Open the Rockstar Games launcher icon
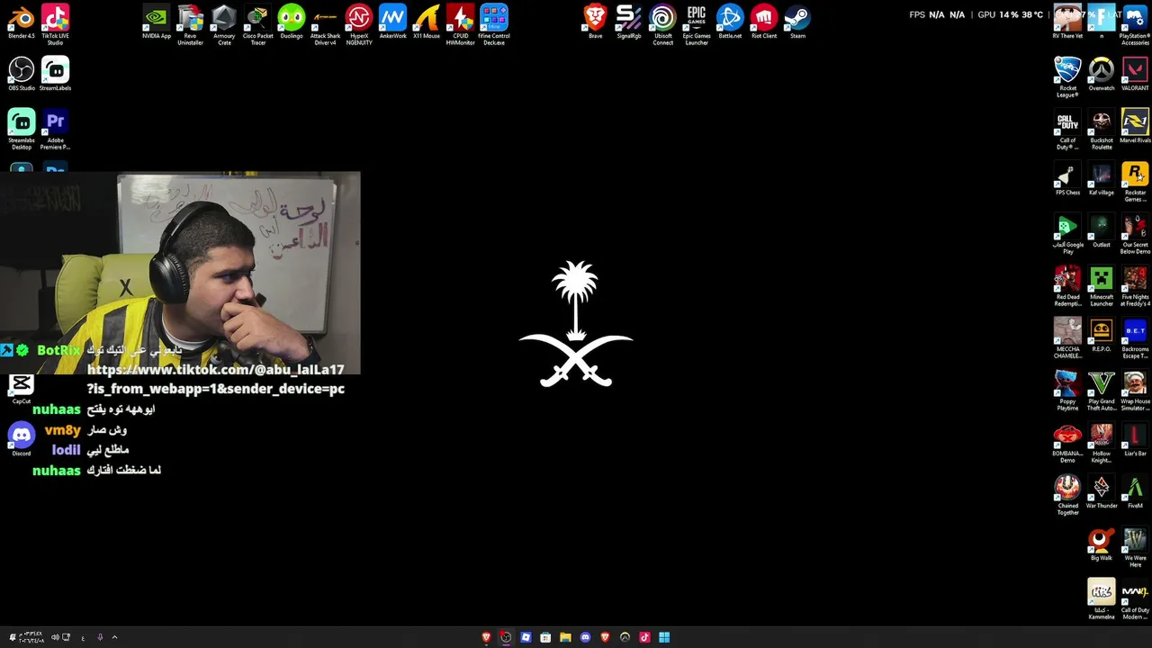Screen dimensions: 1152x648 [x=1135, y=182]
